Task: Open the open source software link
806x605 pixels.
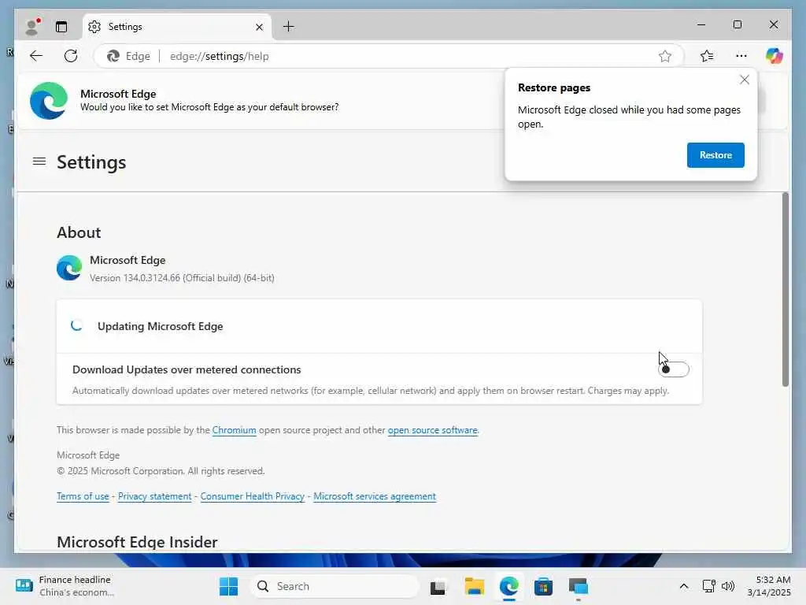Action: (x=432, y=430)
